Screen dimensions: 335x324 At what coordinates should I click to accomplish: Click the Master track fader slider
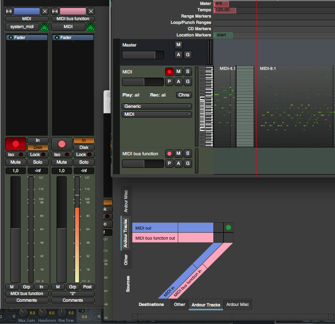[x=143, y=55]
